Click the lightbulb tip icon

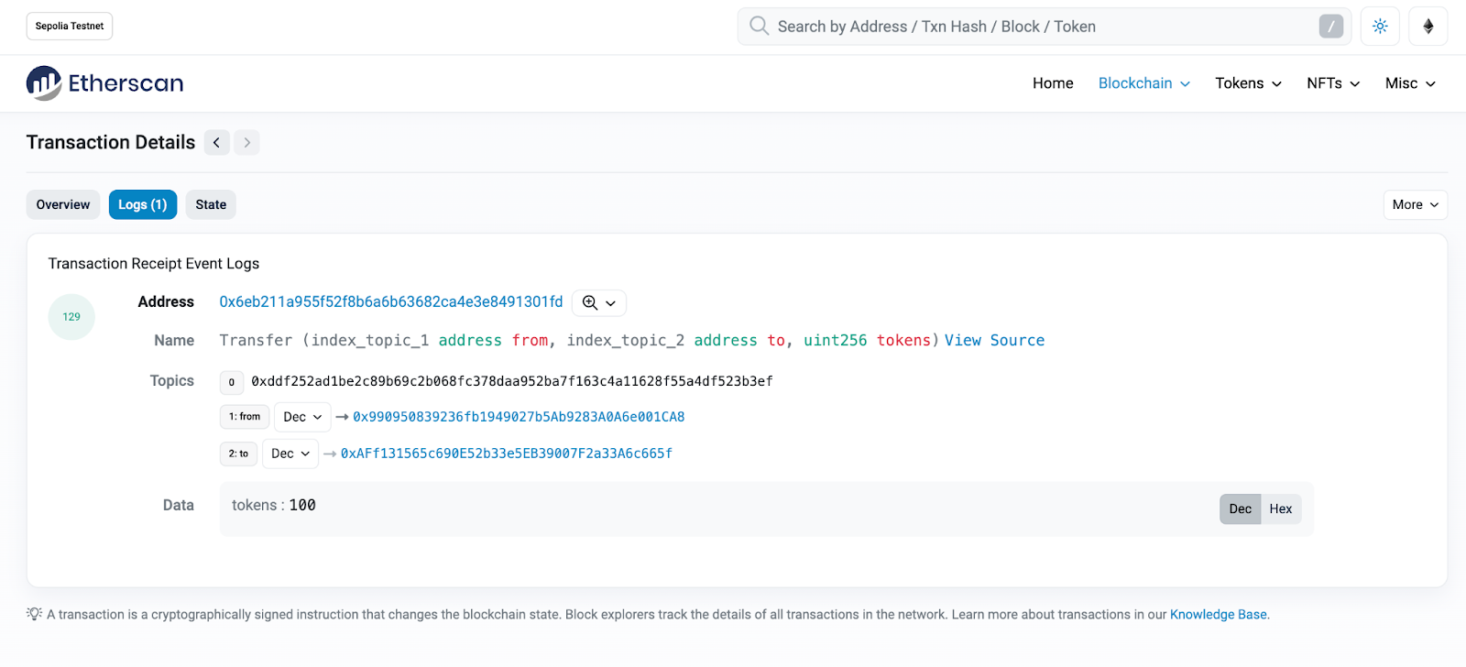pyautogui.click(x=34, y=614)
